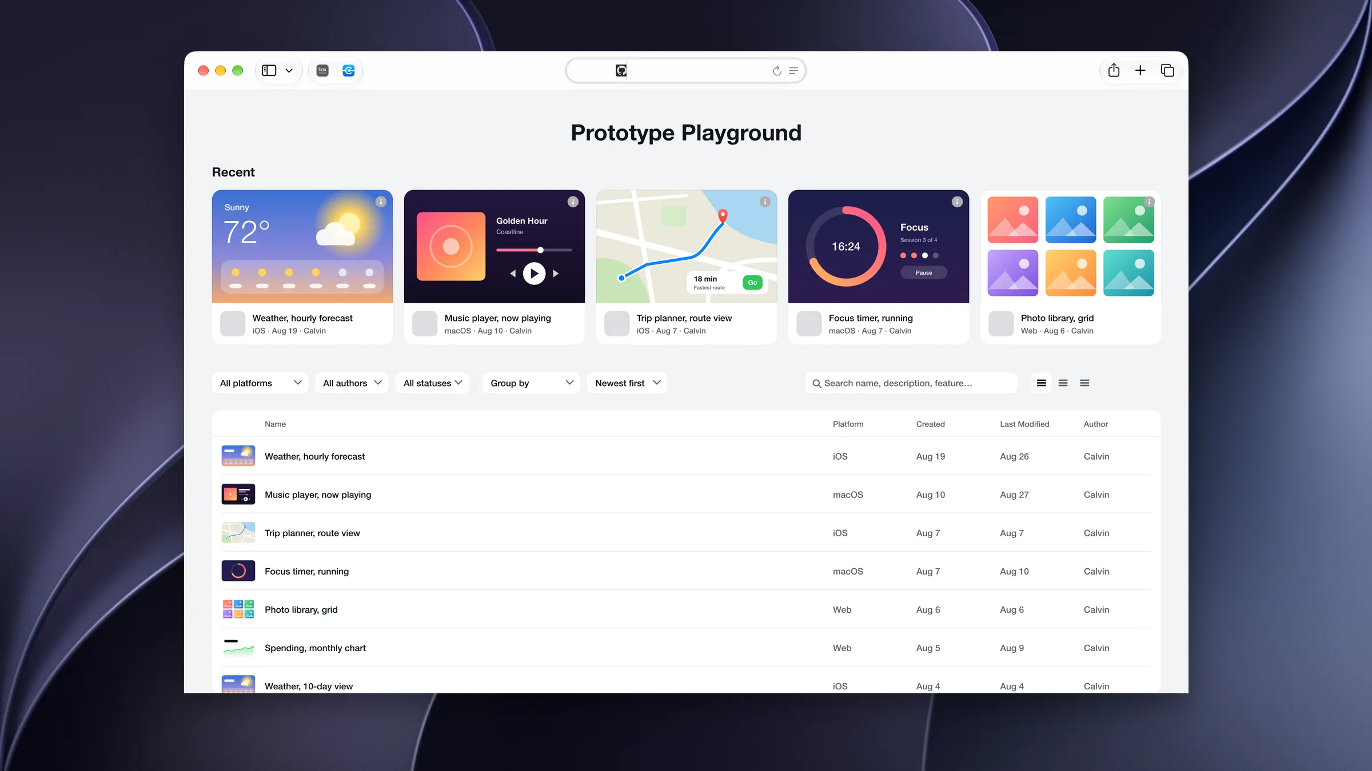The width and height of the screenshot is (1372, 771).
Task: Open Focus timer, running in the list
Action: pos(306,571)
